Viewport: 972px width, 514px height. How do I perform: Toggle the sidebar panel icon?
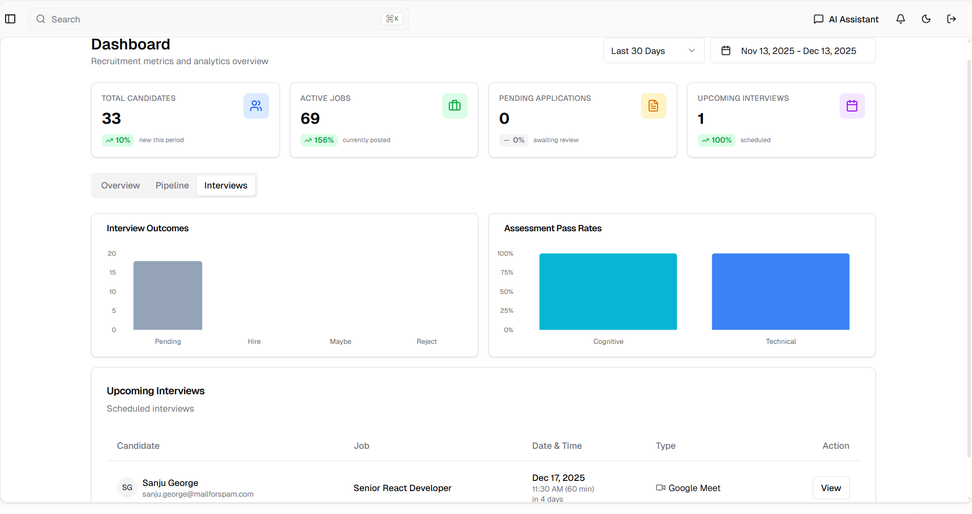point(11,19)
